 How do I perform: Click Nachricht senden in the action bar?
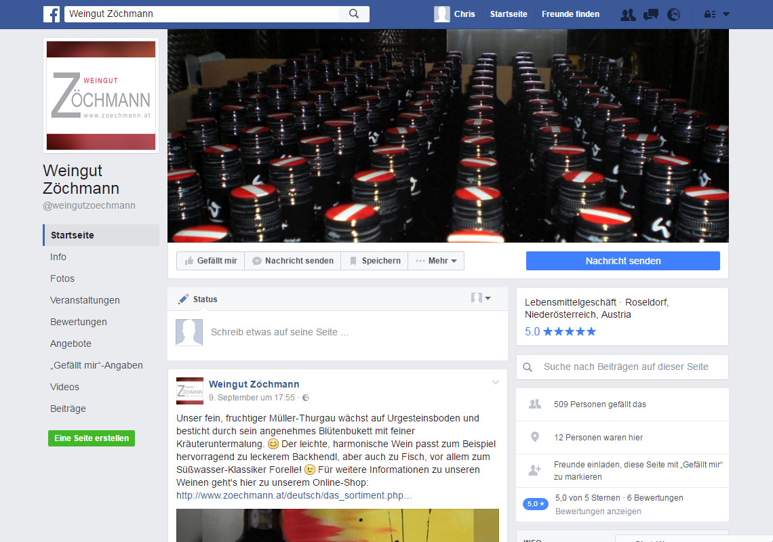pos(293,261)
